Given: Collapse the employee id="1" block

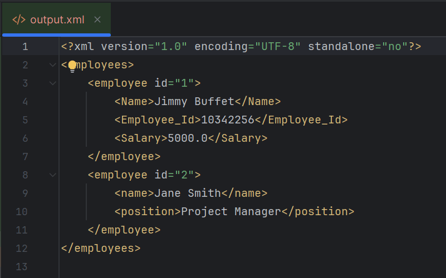Looking at the screenshot, I should pyautogui.click(x=53, y=83).
